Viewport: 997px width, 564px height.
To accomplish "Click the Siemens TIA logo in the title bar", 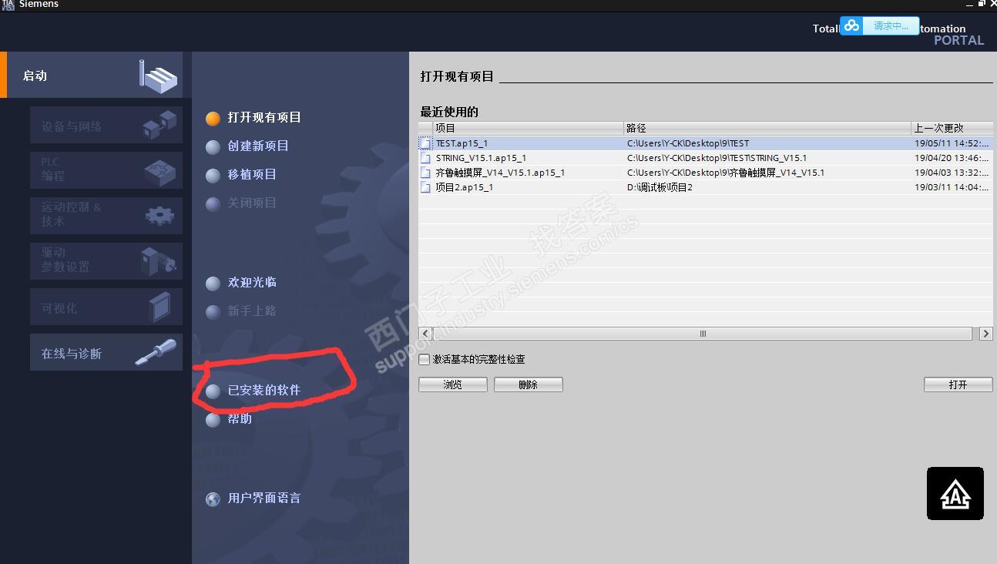I will click(8, 5).
